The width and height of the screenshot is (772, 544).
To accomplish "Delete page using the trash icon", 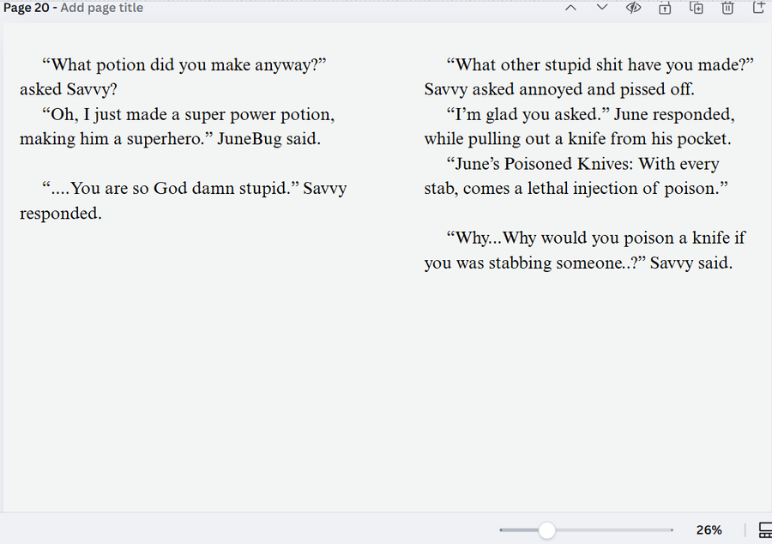I will click(x=727, y=8).
